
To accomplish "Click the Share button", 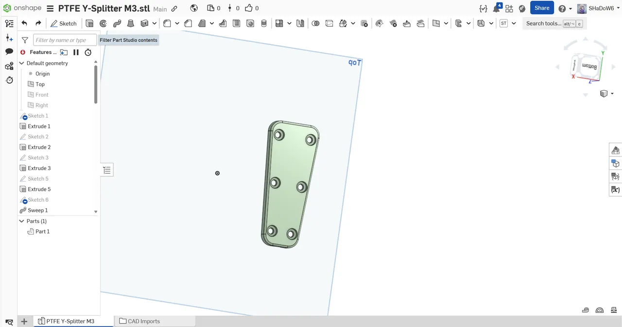I will (542, 8).
